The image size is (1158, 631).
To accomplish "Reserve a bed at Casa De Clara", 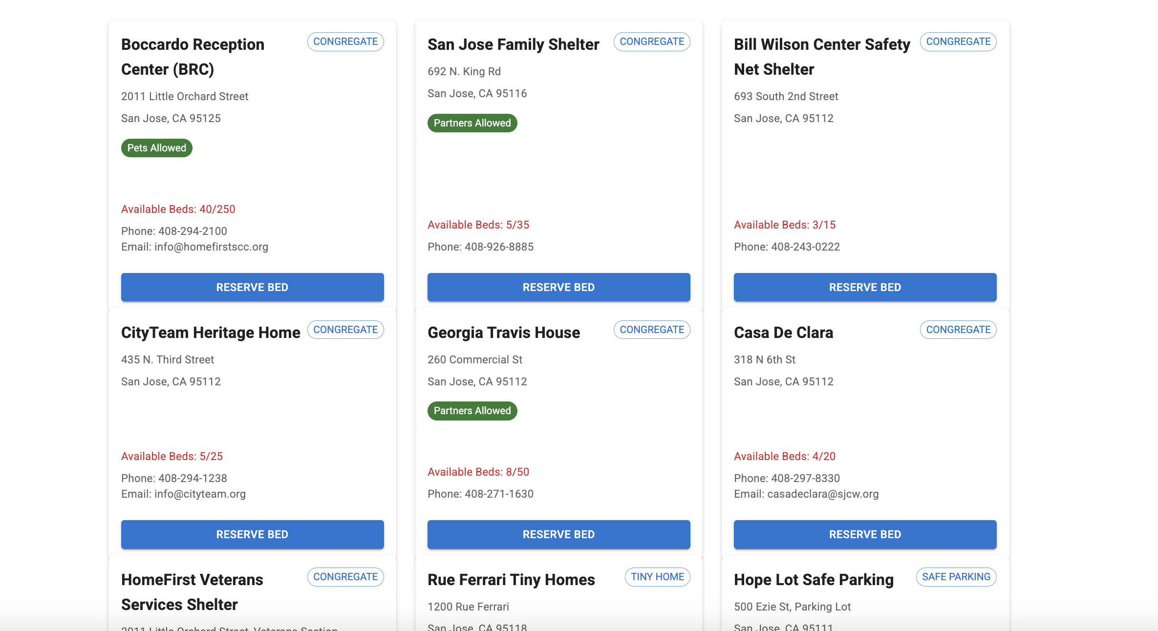I will tap(865, 534).
